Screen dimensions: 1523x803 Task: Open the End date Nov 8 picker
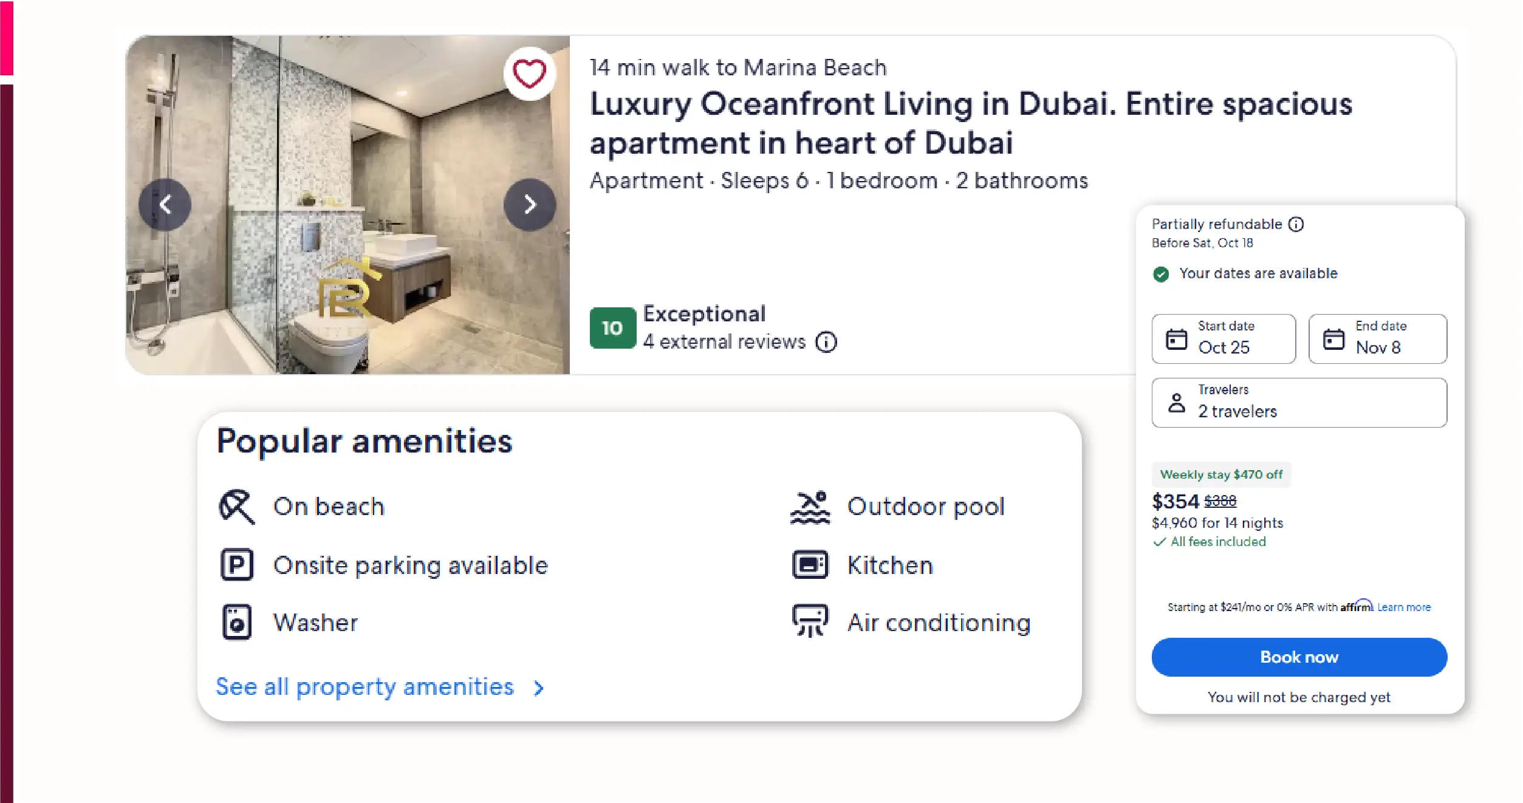pyautogui.click(x=1377, y=339)
